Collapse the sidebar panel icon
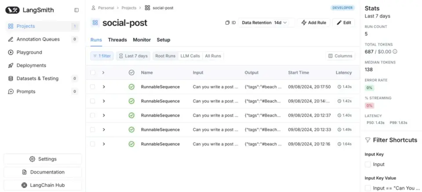Viewport: 422px width, 192px height. [x=76, y=10]
